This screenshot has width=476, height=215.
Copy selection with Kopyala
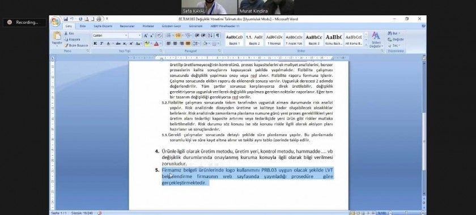(73, 40)
